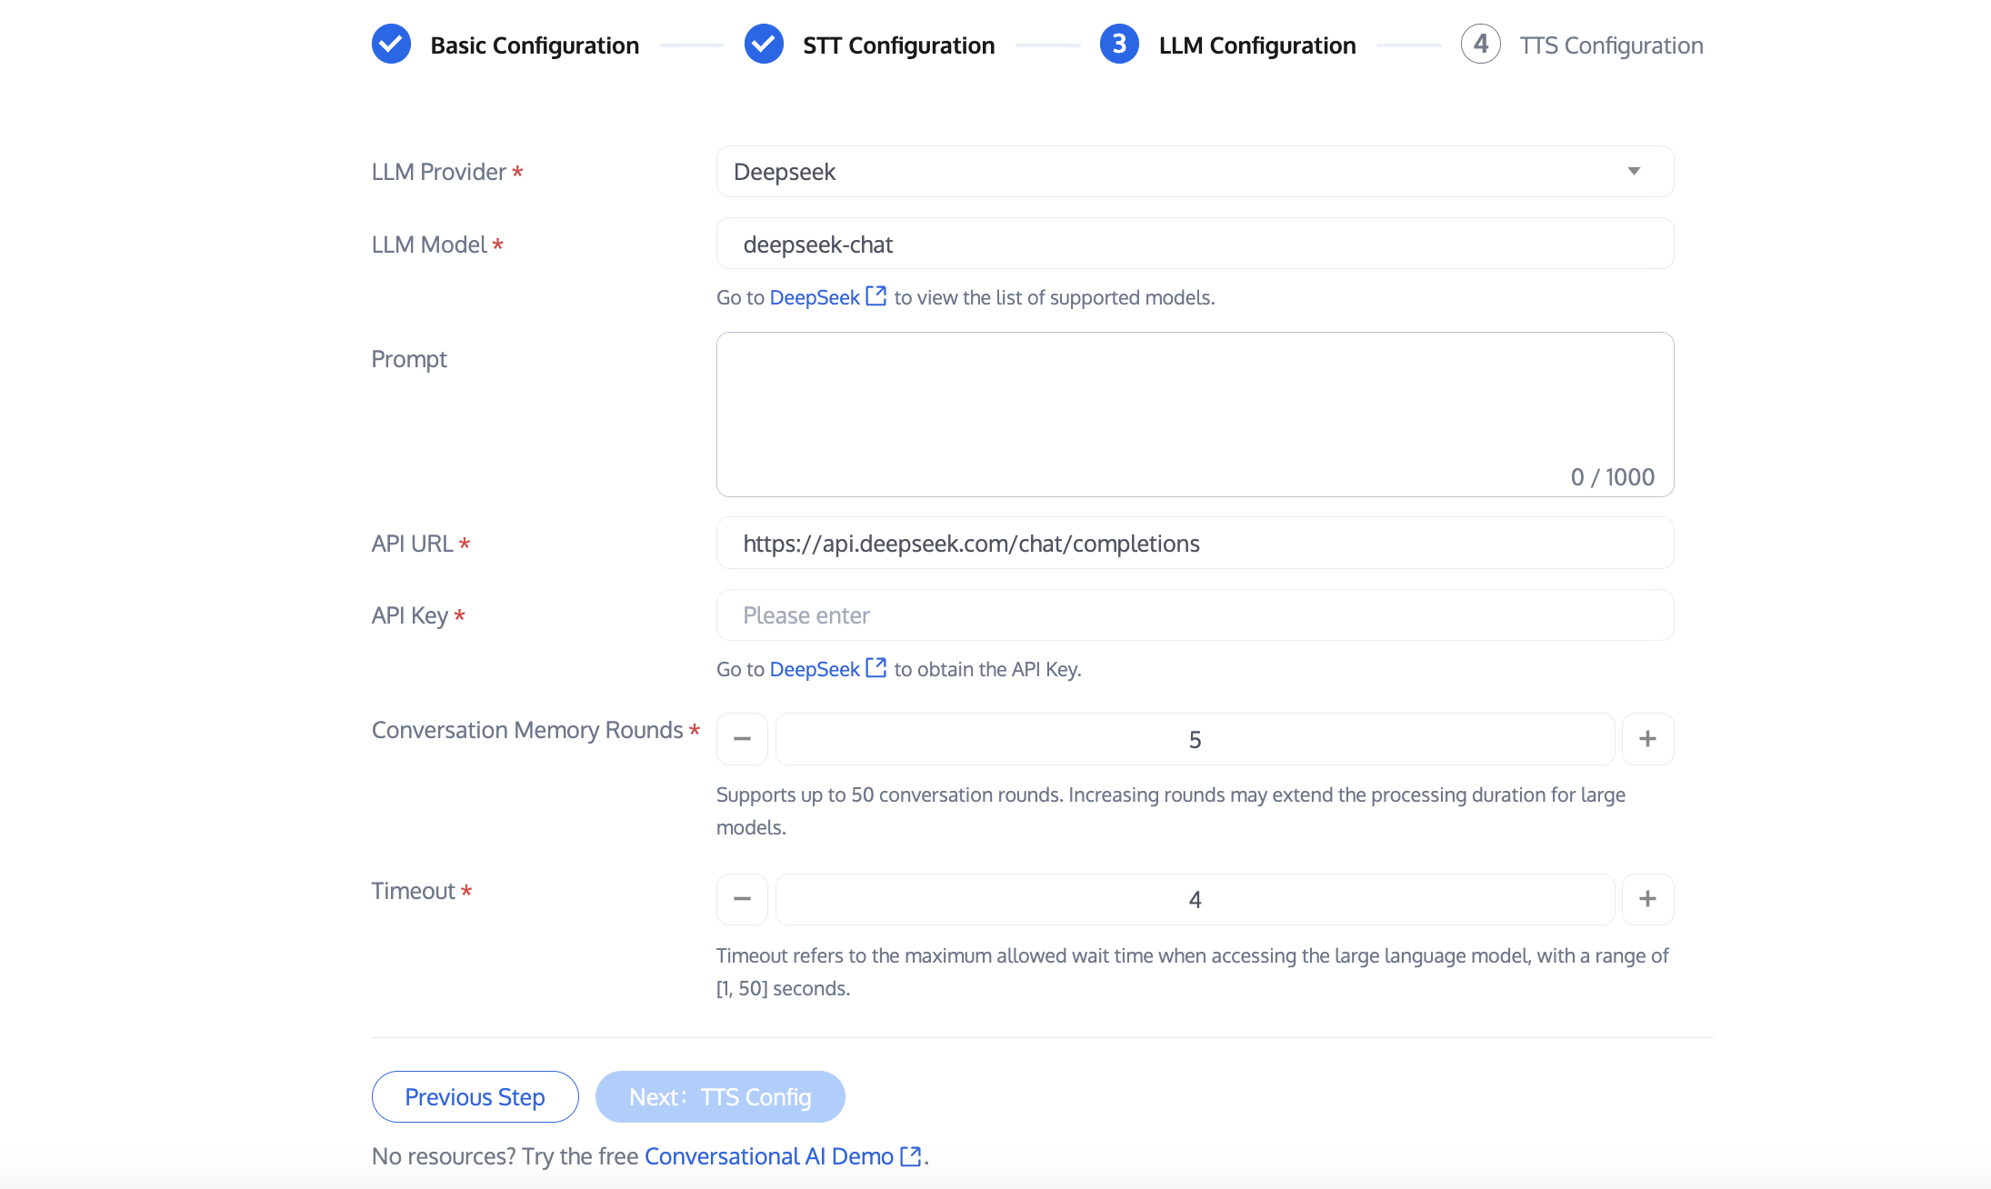The width and height of the screenshot is (1991, 1189).
Task: Select the Timeout number field
Action: point(1195,899)
